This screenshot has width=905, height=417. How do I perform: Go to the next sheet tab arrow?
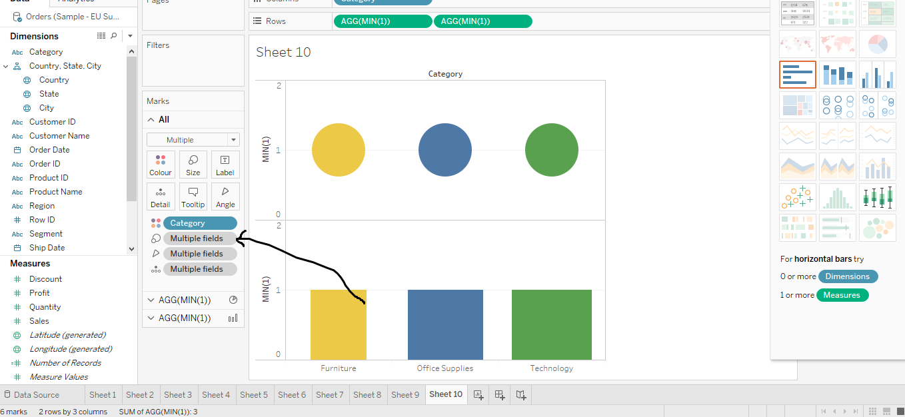pyautogui.click(x=845, y=412)
